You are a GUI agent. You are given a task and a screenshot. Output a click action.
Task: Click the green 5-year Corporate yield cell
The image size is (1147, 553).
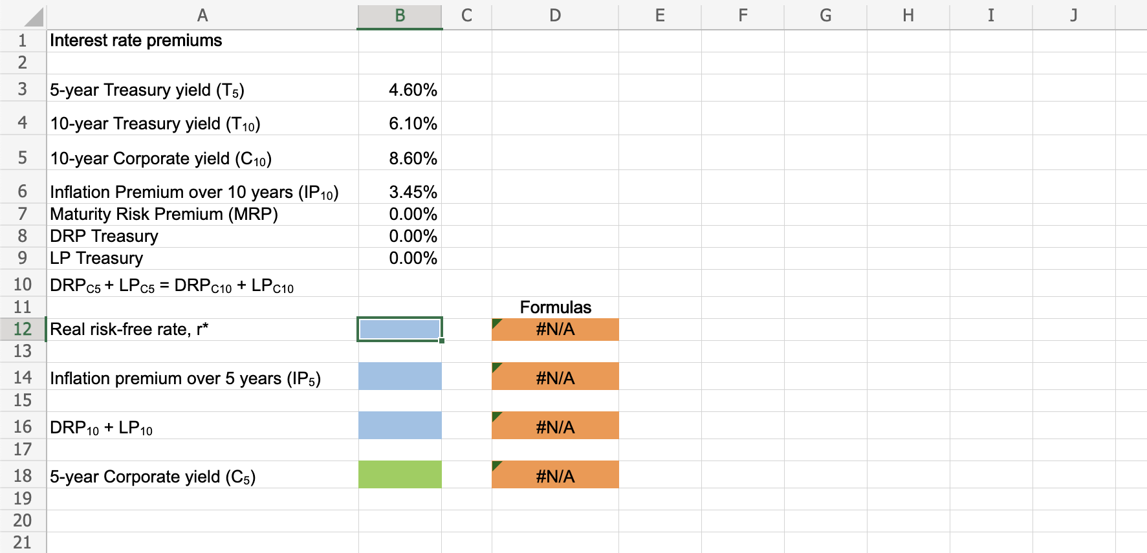[x=400, y=475]
